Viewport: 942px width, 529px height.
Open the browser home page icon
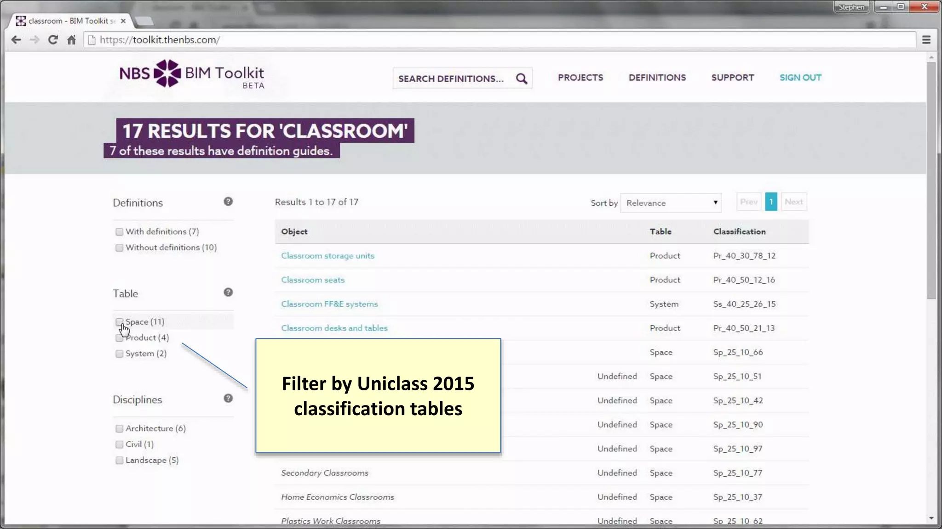tap(71, 40)
